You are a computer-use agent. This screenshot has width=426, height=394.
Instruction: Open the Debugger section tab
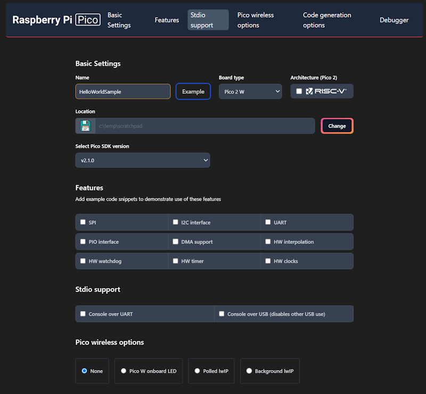[x=394, y=20]
